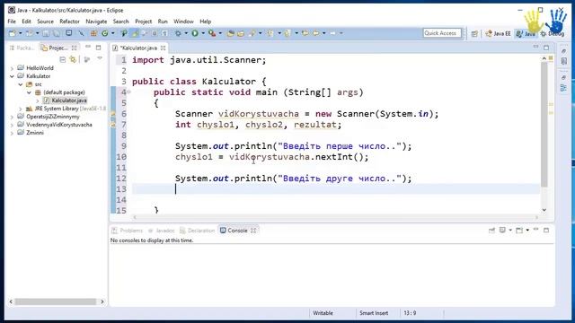Maximize the editor area
575x323 pixels.
point(546,48)
